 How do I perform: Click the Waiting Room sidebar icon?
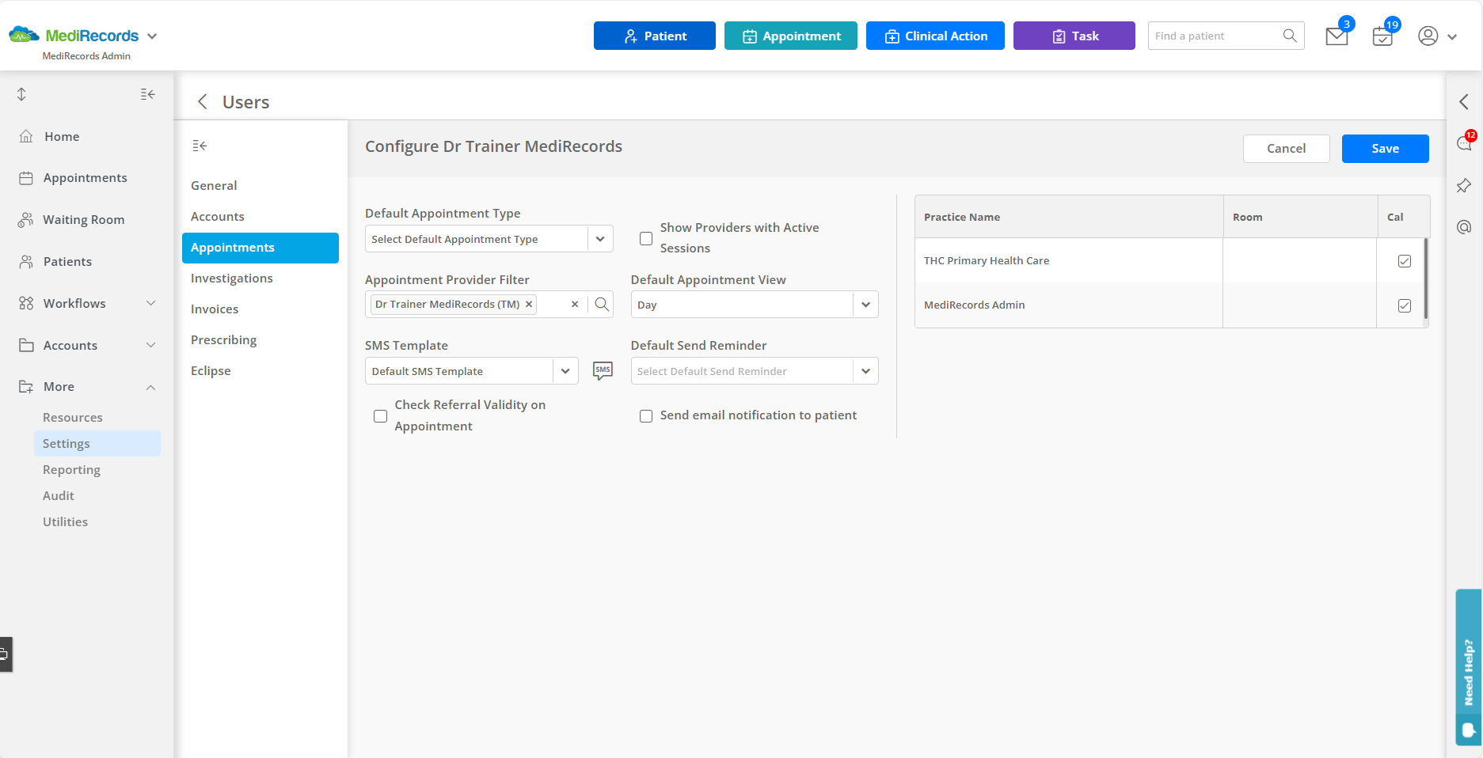(x=26, y=219)
